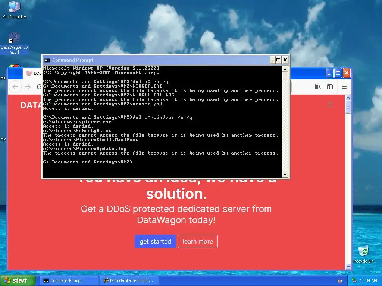
Task: Open My Computer desktop icon
Action: pos(14,10)
